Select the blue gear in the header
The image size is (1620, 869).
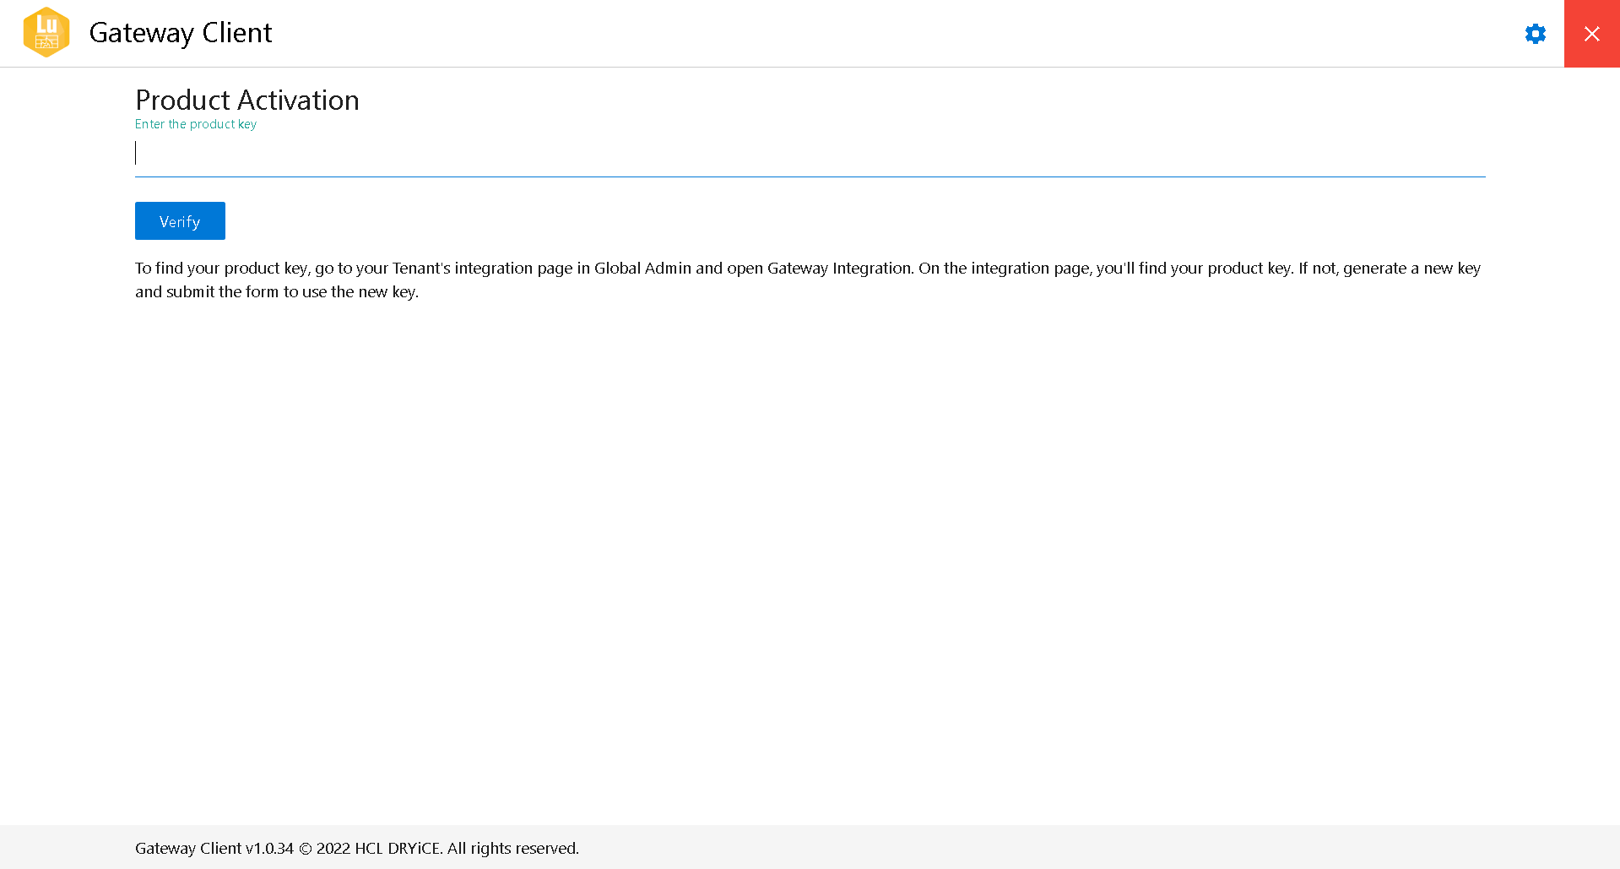pyautogui.click(x=1535, y=34)
